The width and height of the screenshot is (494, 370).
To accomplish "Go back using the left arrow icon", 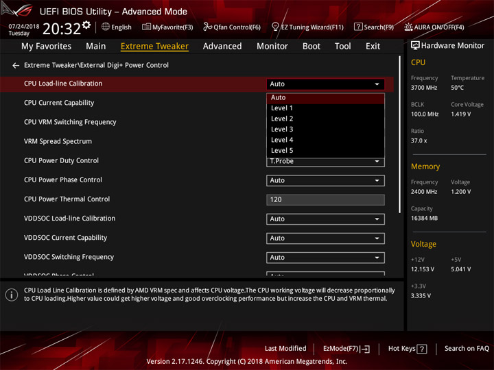I will tap(15, 66).
